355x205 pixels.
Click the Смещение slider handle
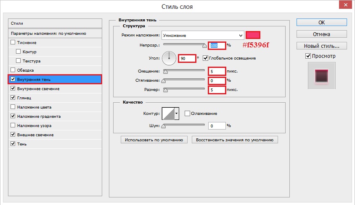[165, 72]
